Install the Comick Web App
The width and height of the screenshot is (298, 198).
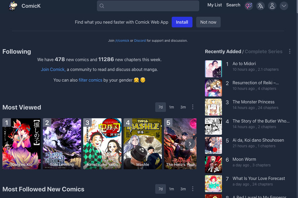pyautogui.click(x=182, y=22)
